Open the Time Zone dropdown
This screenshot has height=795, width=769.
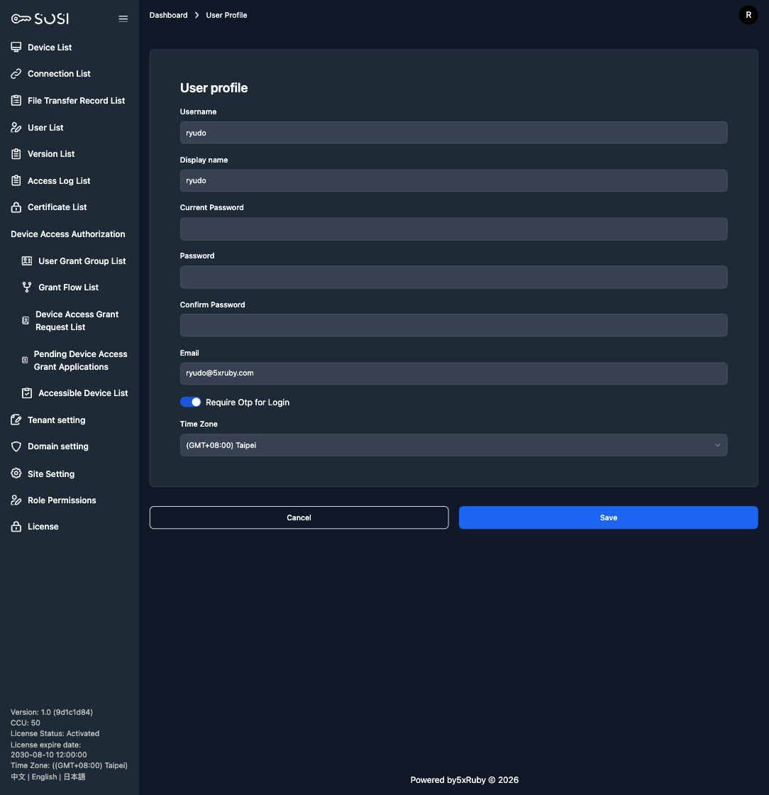tap(453, 445)
